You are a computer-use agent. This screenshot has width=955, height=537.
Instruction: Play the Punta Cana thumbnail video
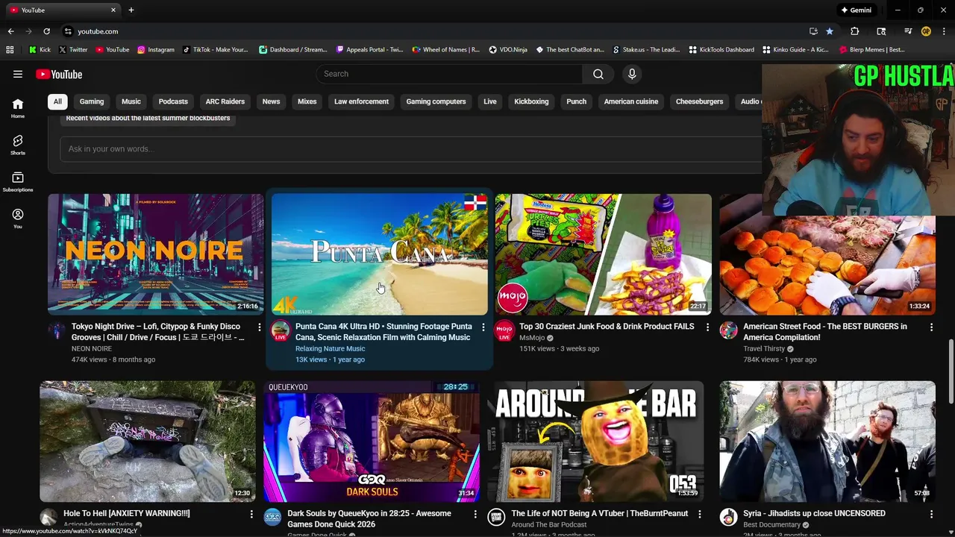pos(379,254)
